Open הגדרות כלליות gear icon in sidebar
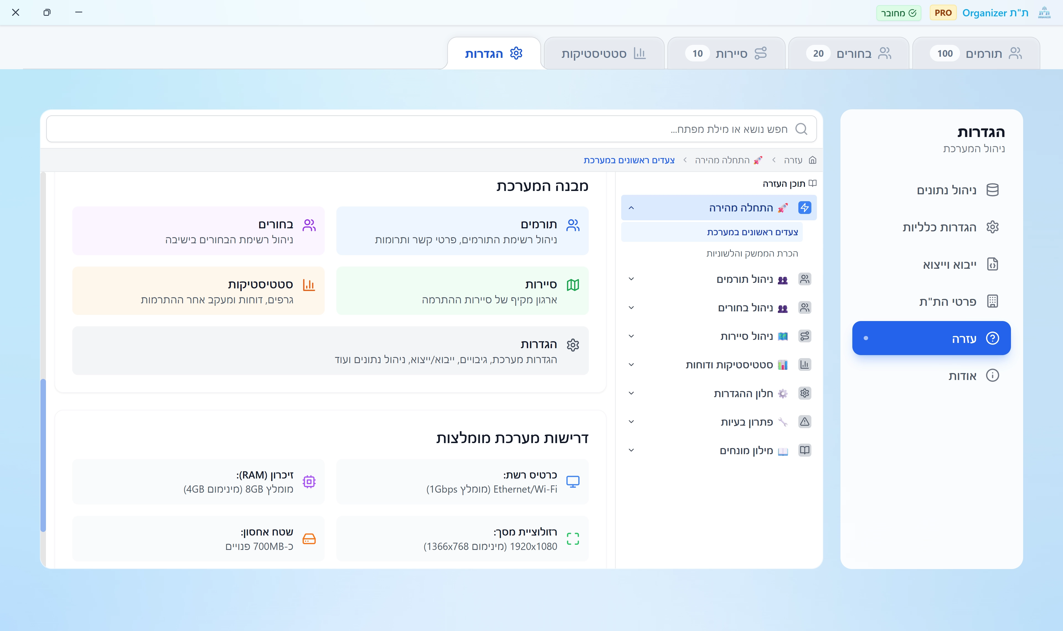This screenshot has height=631, width=1063. point(992,227)
